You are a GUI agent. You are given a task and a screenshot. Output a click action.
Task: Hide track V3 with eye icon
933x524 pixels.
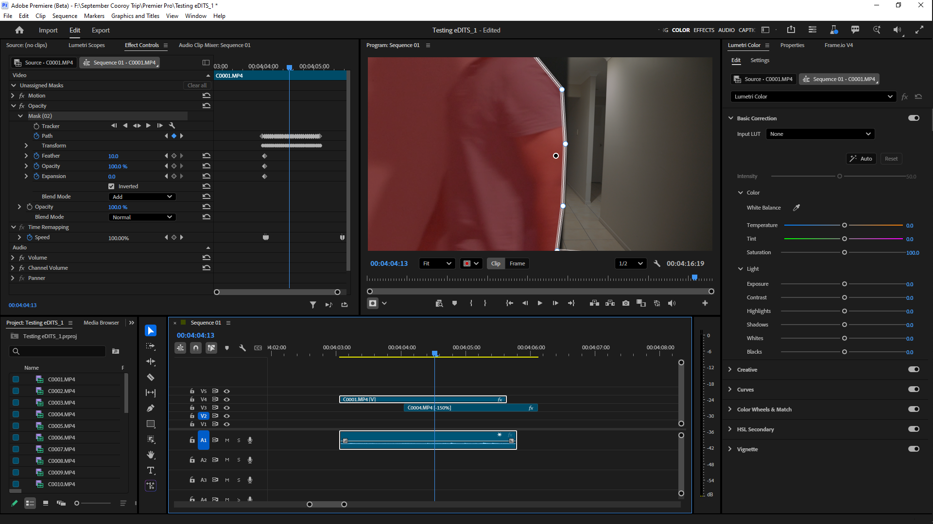(x=226, y=408)
